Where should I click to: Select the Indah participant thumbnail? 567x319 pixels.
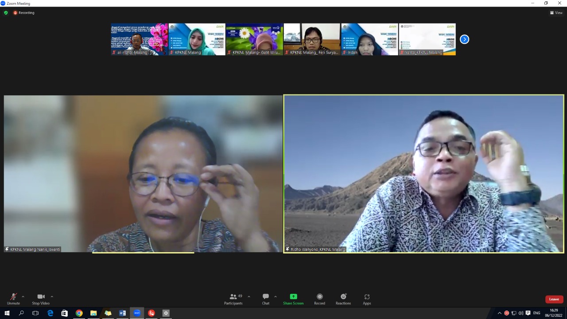coord(369,39)
